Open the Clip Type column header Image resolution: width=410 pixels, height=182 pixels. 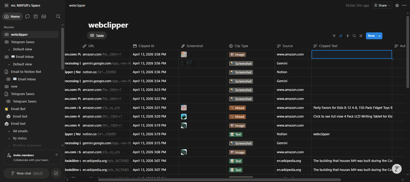tap(251, 46)
